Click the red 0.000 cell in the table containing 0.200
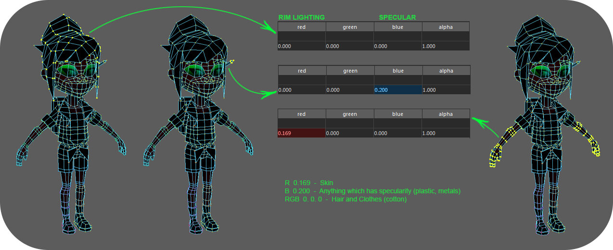Viewport: 613px width, 250px height. click(302, 90)
